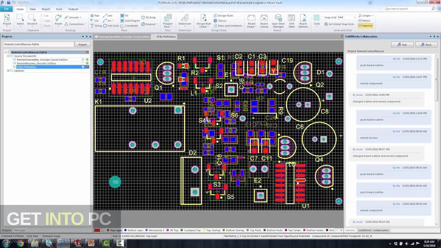
Task: Open the File menu
Action: 7,9
